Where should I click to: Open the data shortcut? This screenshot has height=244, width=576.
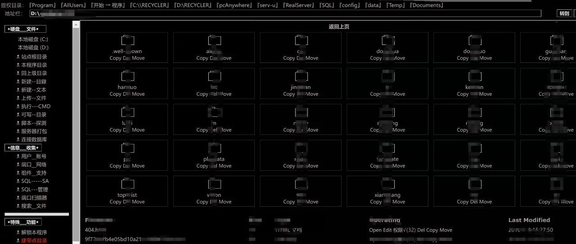(x=374, y=5)
